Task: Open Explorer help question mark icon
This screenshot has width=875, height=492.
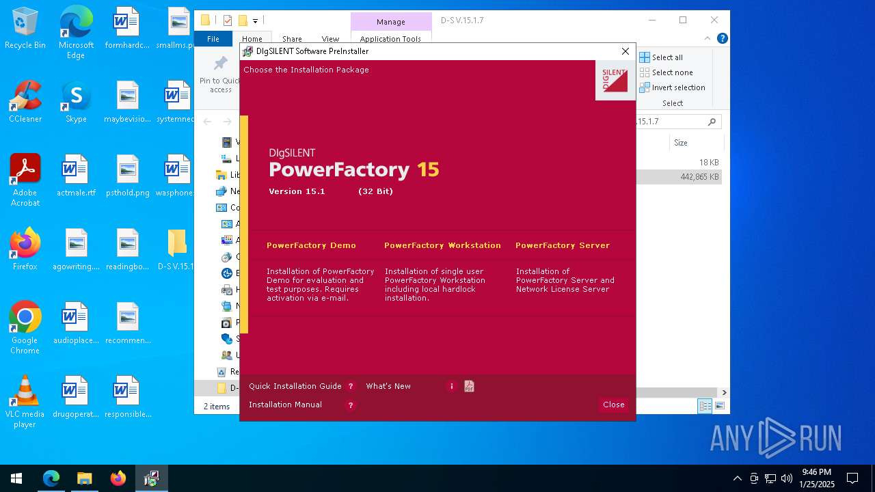Action: (722, 39)
